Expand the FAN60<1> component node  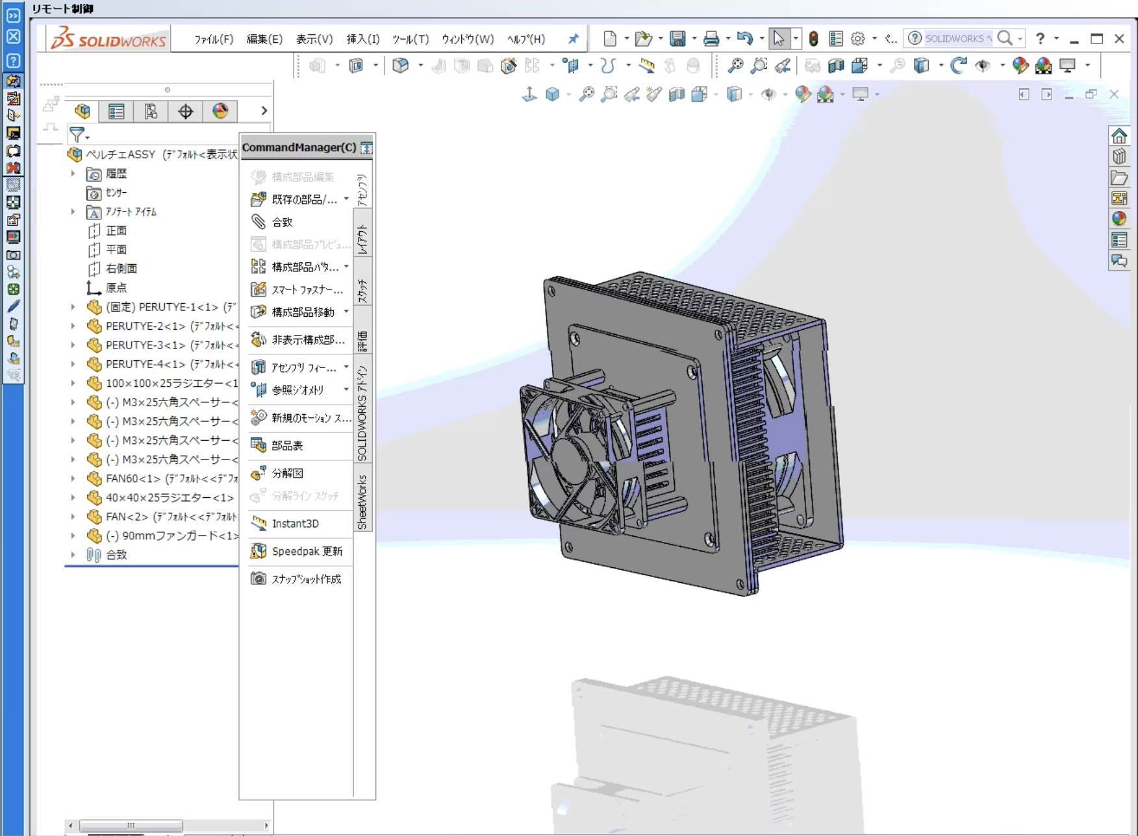[73, 479]
